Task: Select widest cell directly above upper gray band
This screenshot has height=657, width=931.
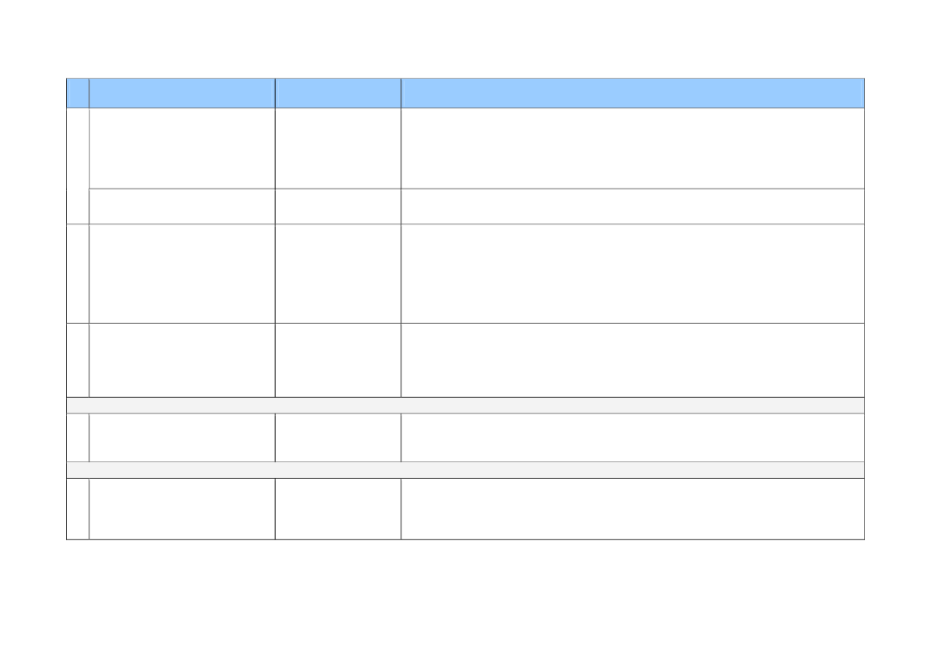Action: tap(633, 360)
